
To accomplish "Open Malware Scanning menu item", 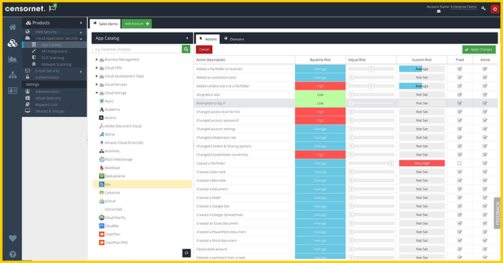I will (56, 64).
